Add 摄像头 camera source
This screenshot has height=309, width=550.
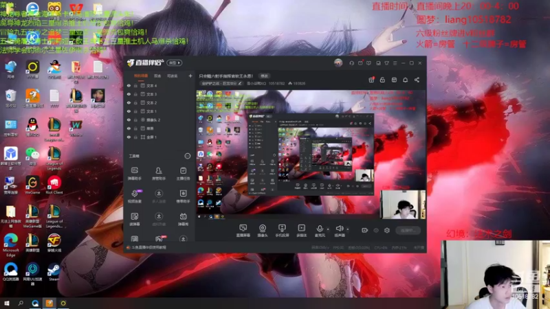263,231
